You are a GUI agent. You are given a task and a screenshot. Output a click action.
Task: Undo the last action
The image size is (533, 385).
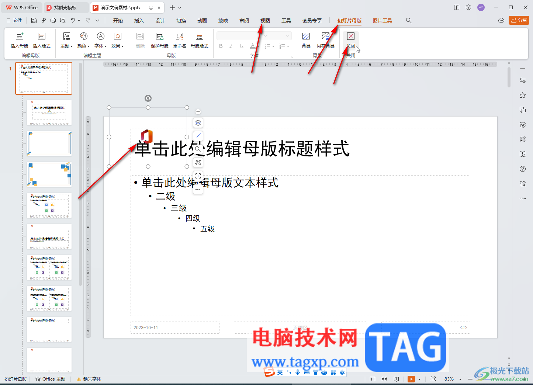pos(73,21)
